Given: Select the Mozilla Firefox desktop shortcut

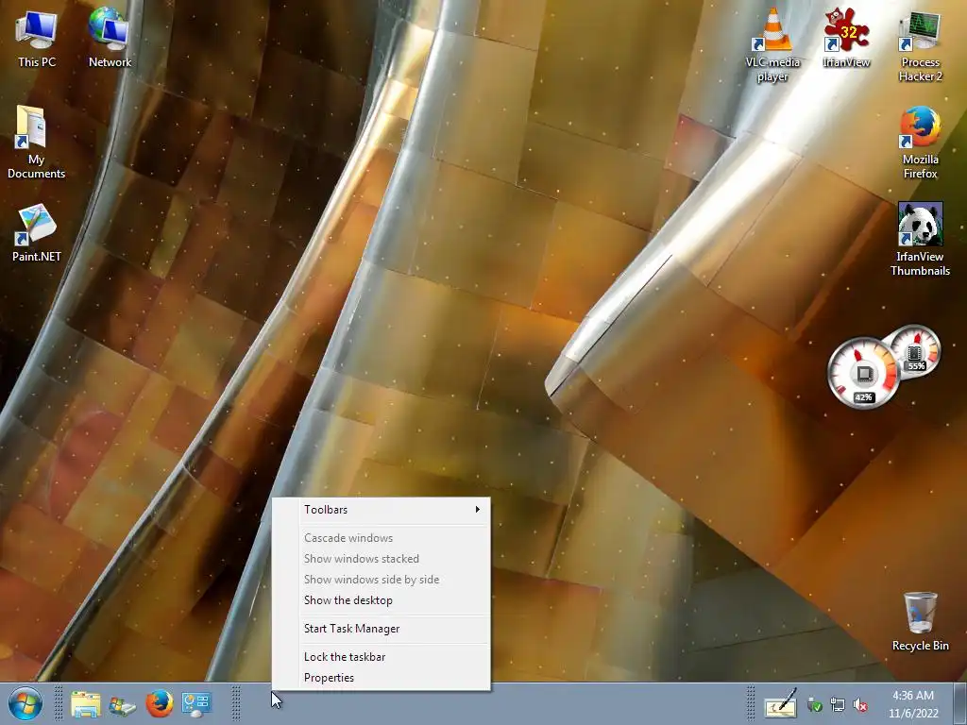Looking at the screenshot, I should [x=920, y=142].
